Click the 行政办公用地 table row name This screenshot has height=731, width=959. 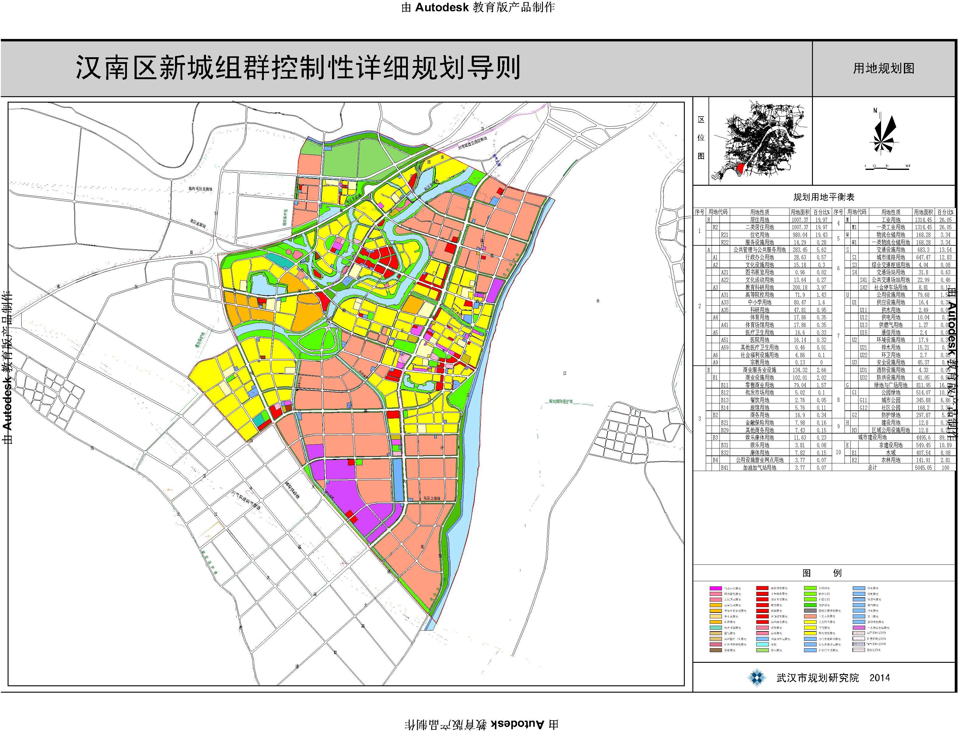point(759,257)
